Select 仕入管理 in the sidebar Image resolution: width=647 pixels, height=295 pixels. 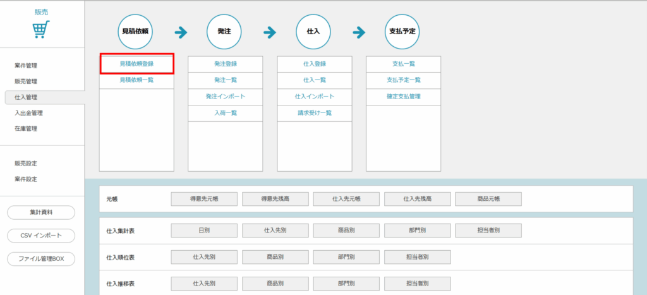26,97
